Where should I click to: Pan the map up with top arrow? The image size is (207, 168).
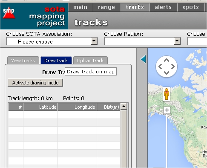tap(167, 60)
